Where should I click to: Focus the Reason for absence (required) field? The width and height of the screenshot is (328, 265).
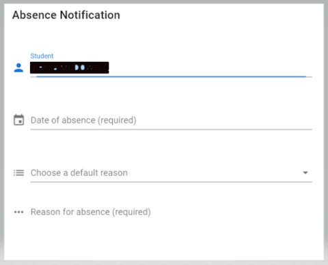point(172,212)
